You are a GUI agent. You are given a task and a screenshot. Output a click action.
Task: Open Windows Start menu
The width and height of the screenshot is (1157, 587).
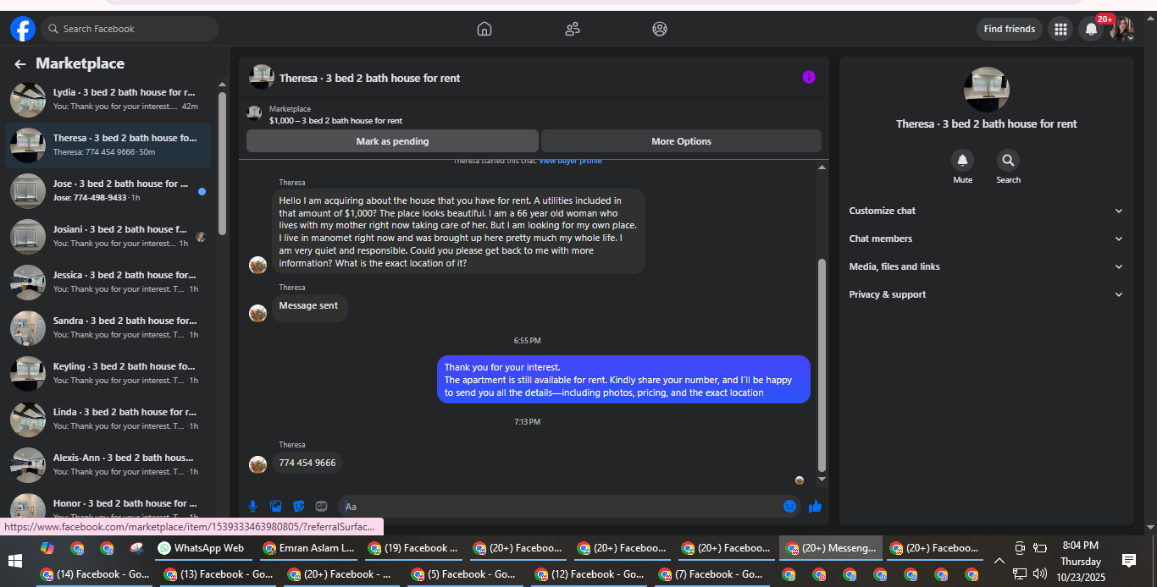coord(14,561)
